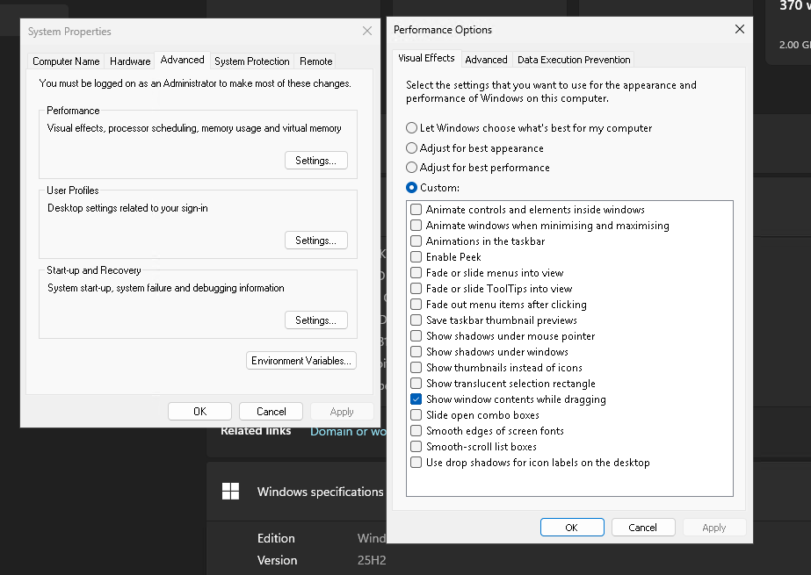Image resolution: width=811 pixels, height=575 pixels.
Task: Enable 'Animations in the taskbar' checkbox
Action: point(416,241)
